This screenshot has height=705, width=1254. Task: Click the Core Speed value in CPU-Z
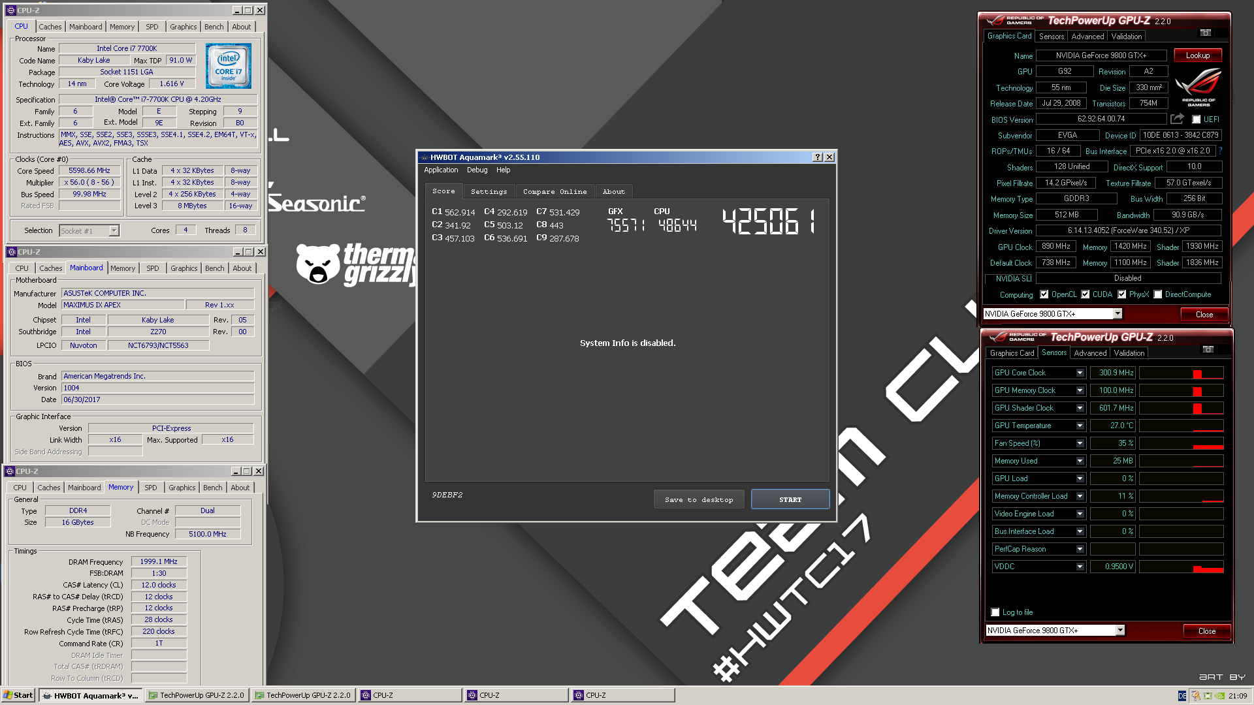(x=89, y=170)
